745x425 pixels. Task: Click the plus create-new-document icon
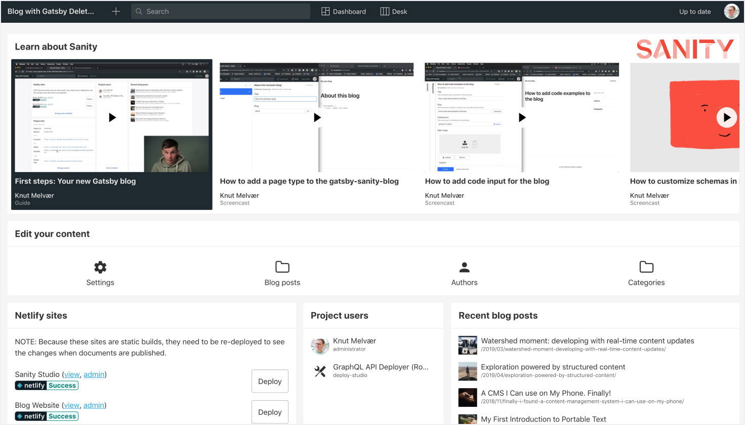click(x=116, y=12)
